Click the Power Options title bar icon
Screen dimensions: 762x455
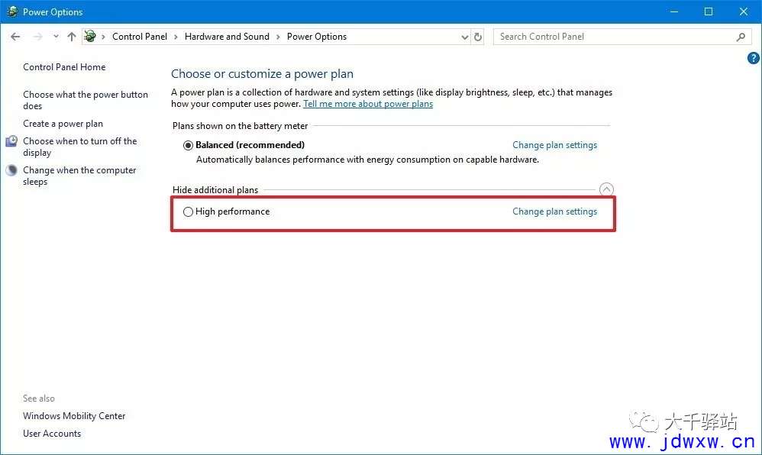click(12, 11)
